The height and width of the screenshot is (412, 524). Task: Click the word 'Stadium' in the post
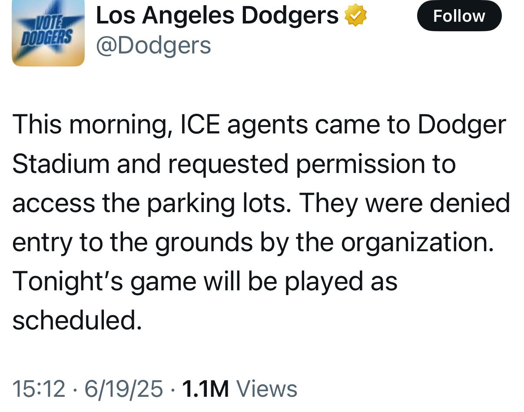(60, 164)
